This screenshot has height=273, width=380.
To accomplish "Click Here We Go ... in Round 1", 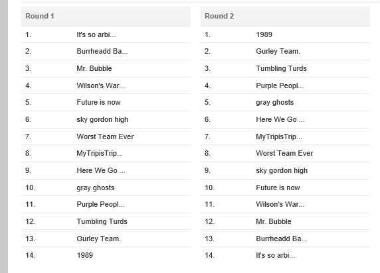I will (101, 170).
